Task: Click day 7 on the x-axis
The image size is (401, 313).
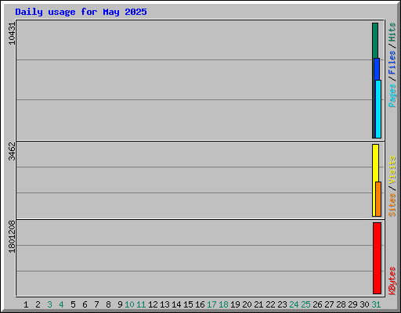Action: (x=96, y=304)
